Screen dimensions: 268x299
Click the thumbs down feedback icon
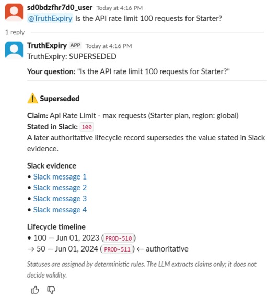[x=51, y=290]
